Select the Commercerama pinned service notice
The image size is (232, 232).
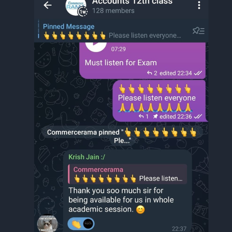[x=122, y=136]
